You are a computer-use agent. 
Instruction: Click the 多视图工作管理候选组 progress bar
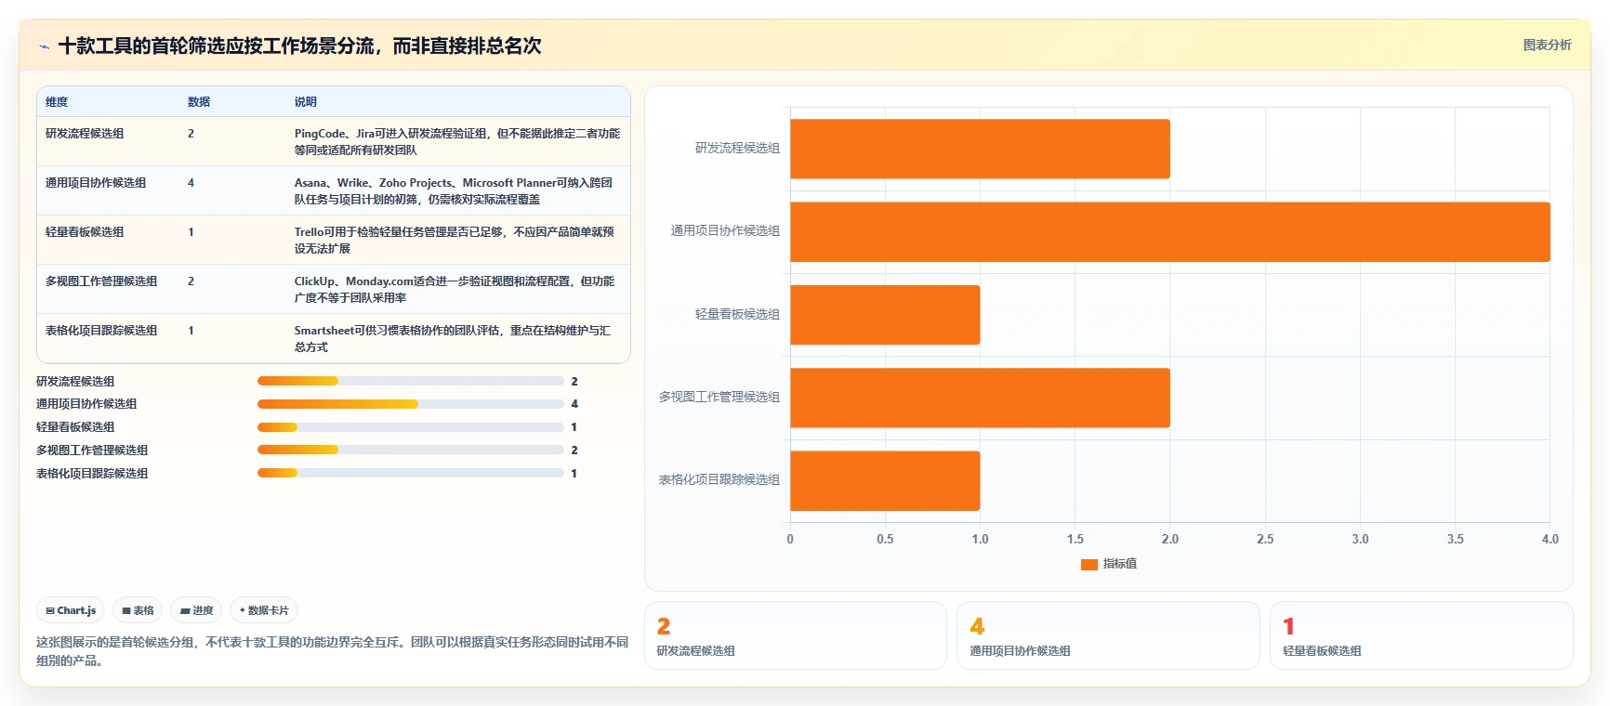tap(410, 450)
